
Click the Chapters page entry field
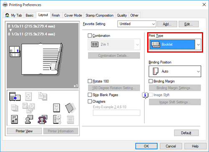click(117, 113)
